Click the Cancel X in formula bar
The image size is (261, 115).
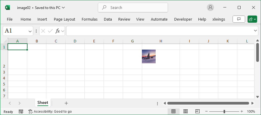point(43,31)
